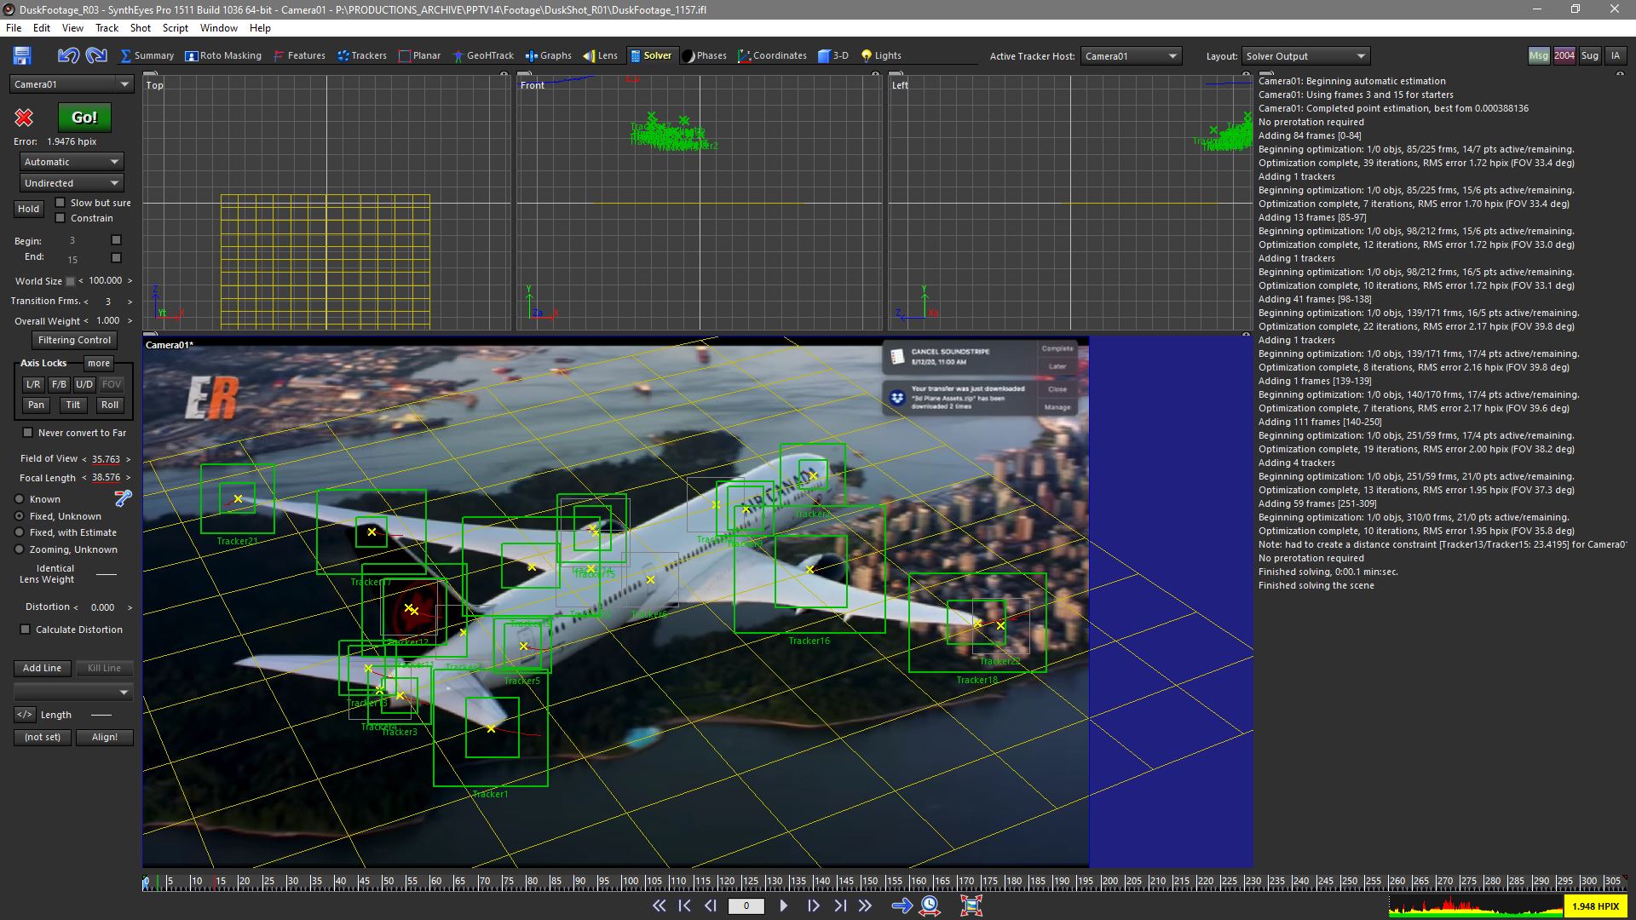Open the Graphs room

point(548,55)
